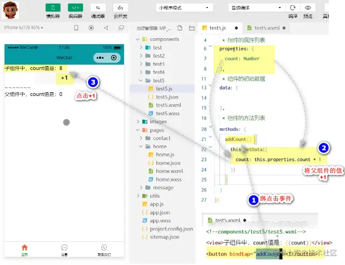The image size is (345, 265).
Task: Expand the utils folder
Action: (x=138, y=196)
